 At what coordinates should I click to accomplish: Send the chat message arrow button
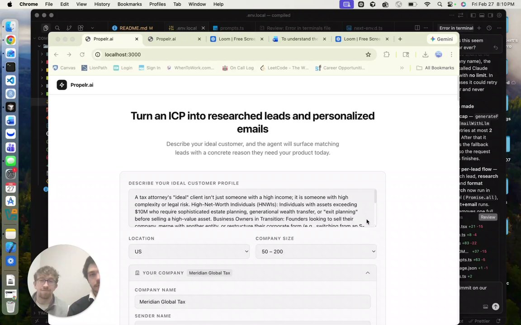495,307
